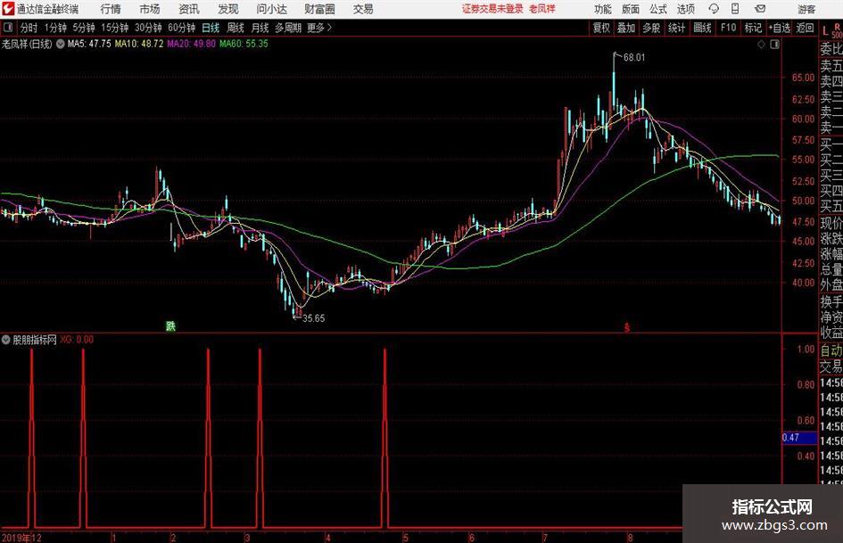
Task: Toggle the left panel icon beside 分时
Action: (8, 28)
